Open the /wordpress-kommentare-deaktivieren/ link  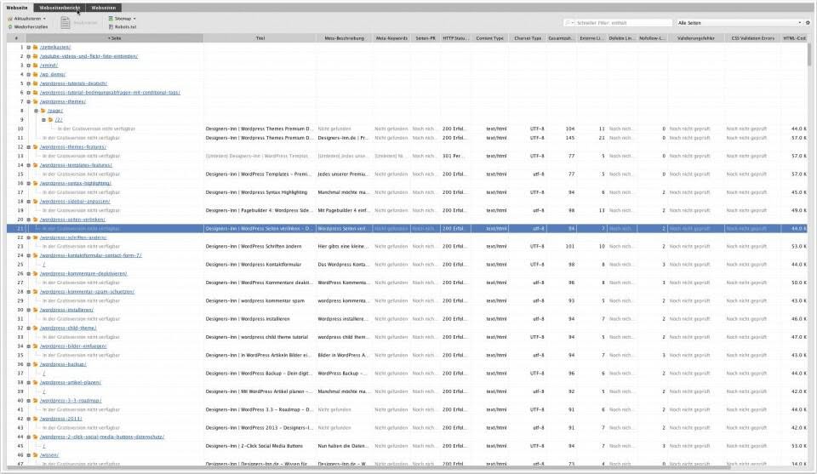83,273
